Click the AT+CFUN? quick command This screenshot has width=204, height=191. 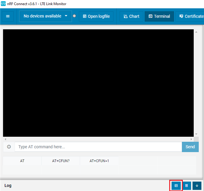61,161
